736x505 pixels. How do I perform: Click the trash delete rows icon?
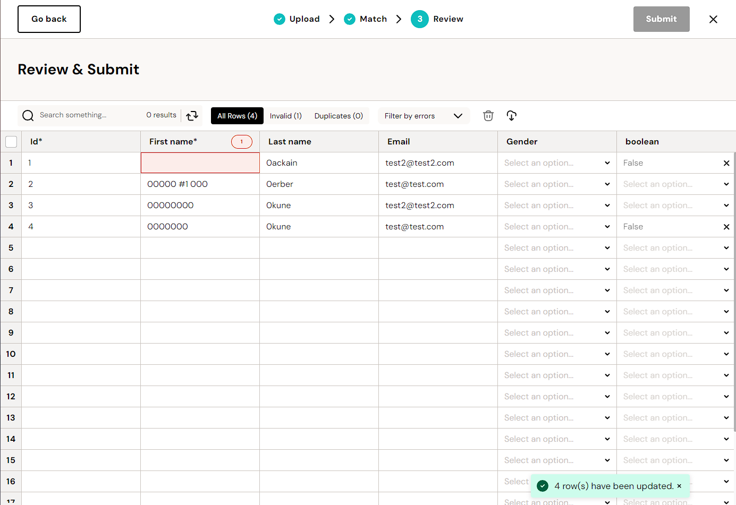[x=488, y=116]
